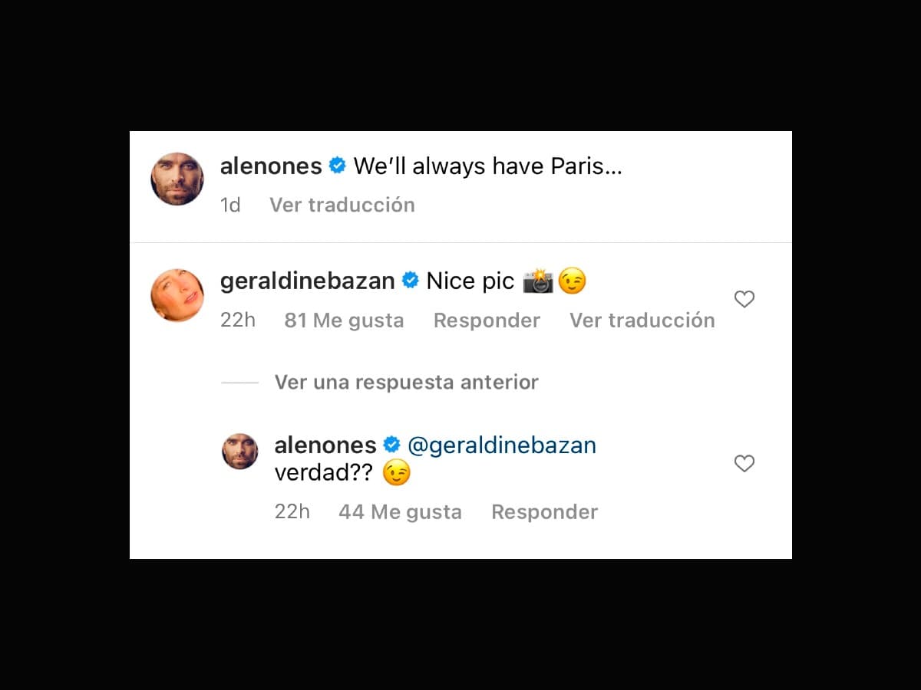Reply to geraldinebazan's comment using Responder
This screenshot has height=690, width=921.
click(x=487, y=320)
